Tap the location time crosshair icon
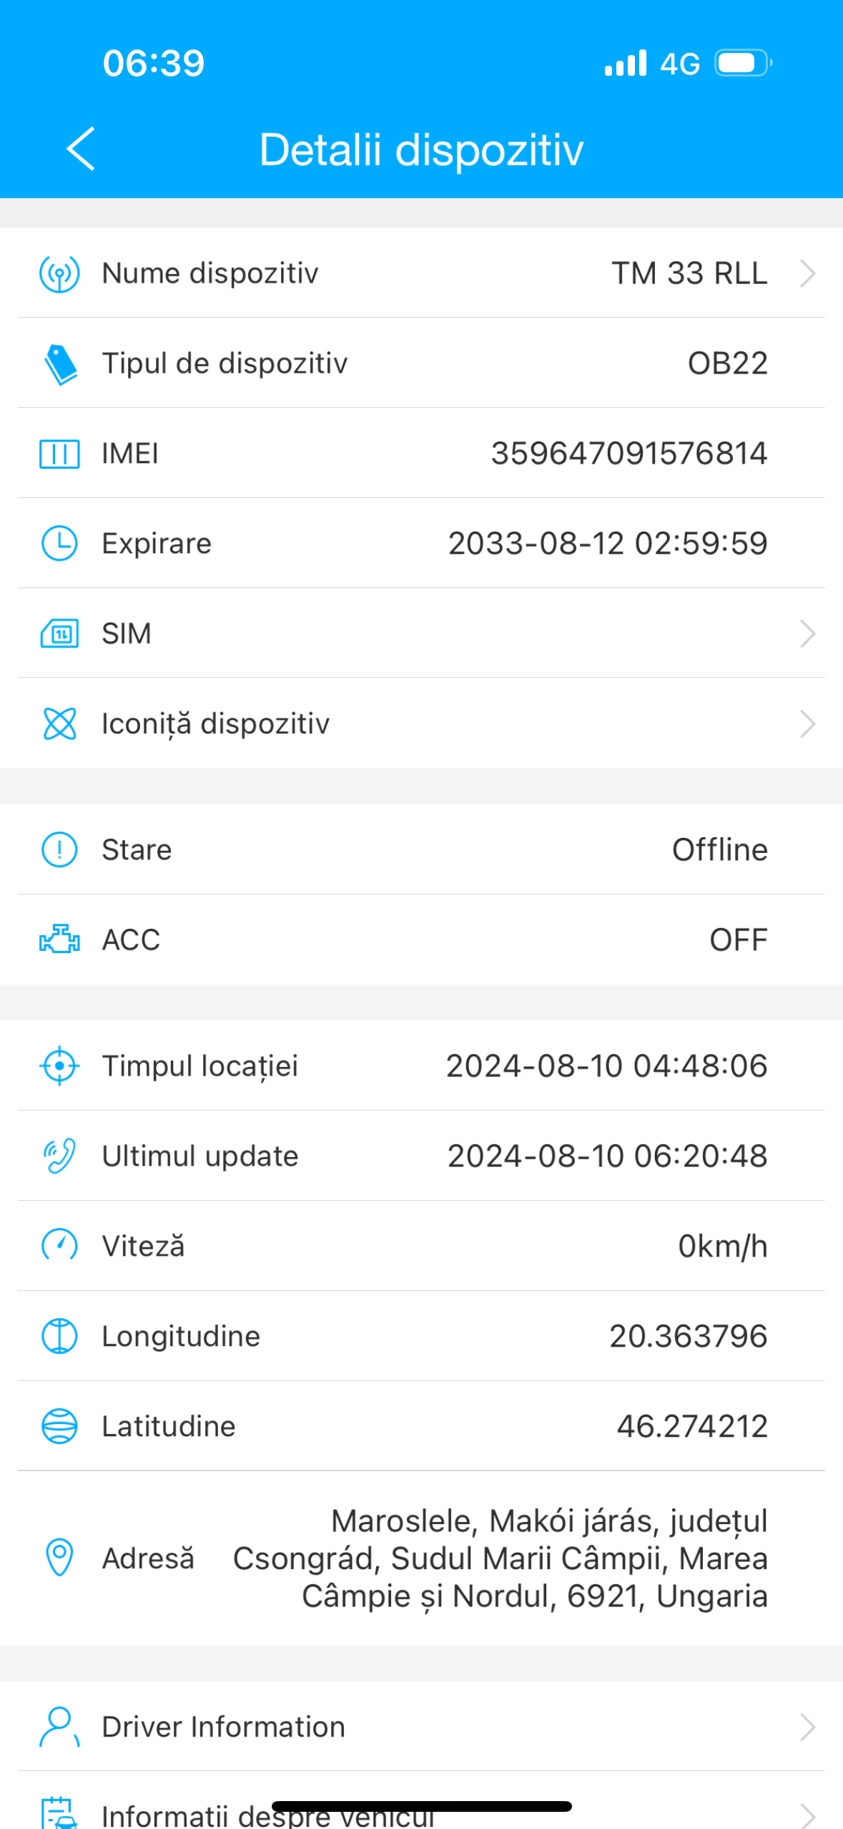This screenshot has height=1829, width=843. pos(59,1066)
